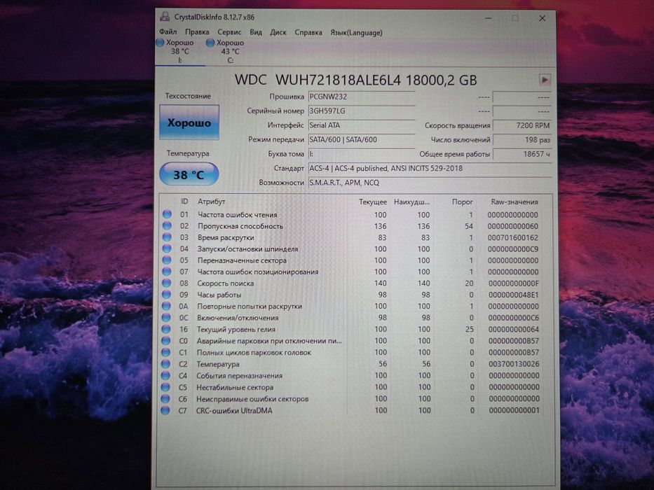Viewport: 654px width, 490px height.
Task: Close the CrystalDiskInfo window
Action: pos(543,18)
